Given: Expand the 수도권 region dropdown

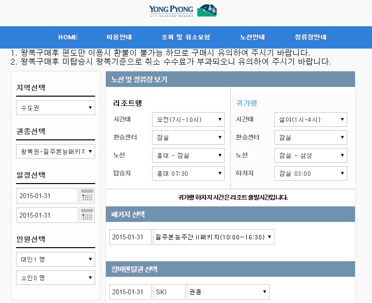Looking at the screenshot, I should 55,108.
